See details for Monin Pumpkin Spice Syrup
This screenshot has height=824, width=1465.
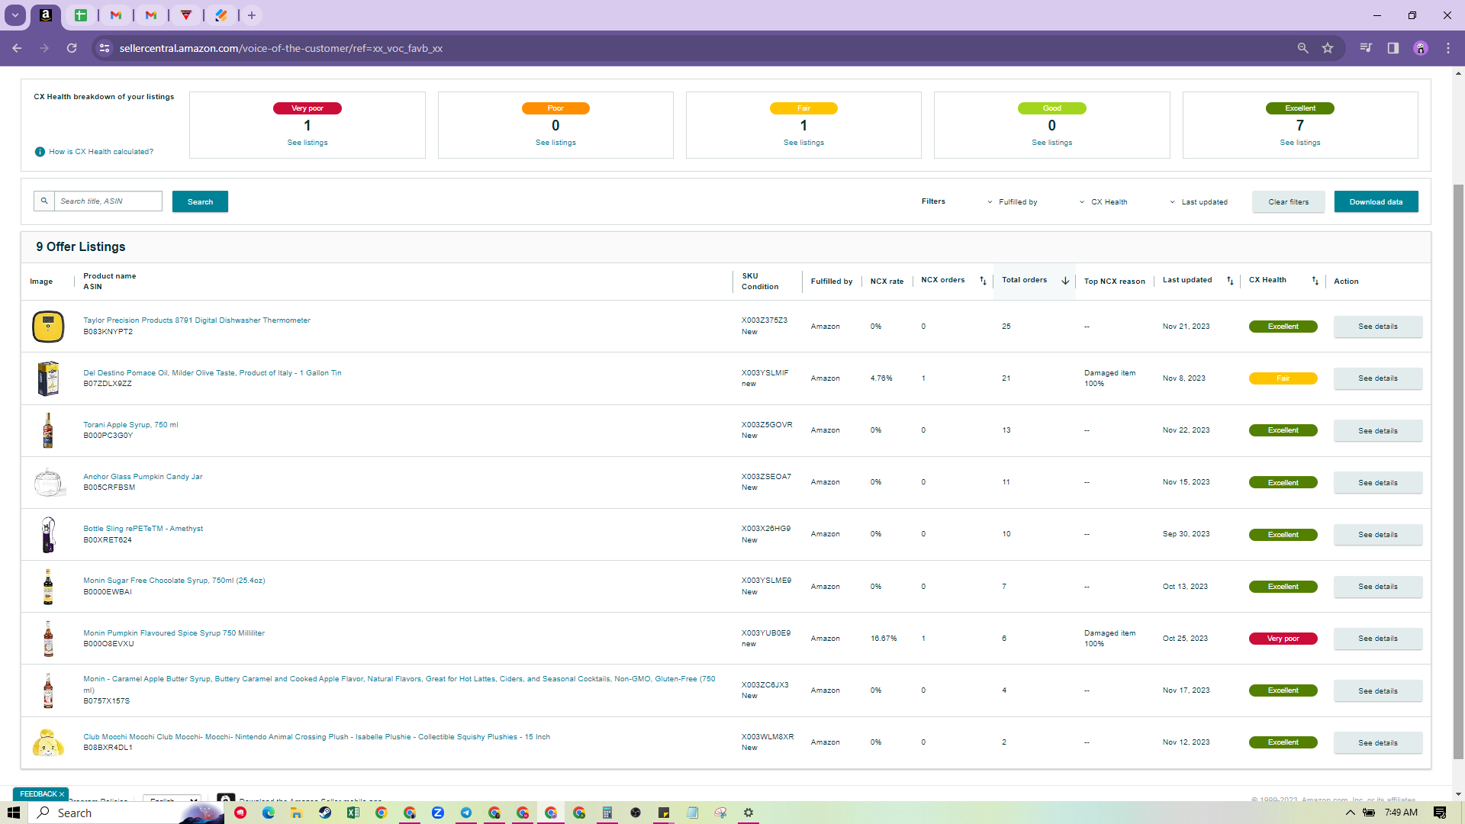pyautogui.click(x=1378, y=639)
